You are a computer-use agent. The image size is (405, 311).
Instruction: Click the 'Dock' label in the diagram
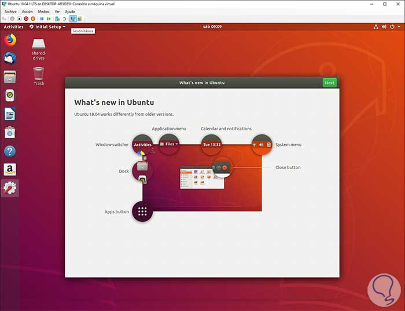coord(123,171)
